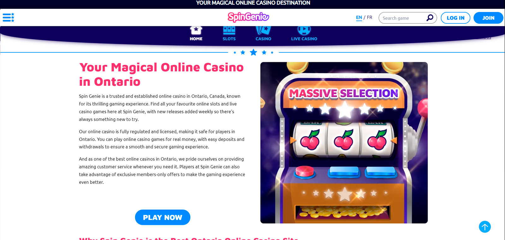Open the hamburger menu with stars
This screenshot has height=240, width=505.
point(9,17)
